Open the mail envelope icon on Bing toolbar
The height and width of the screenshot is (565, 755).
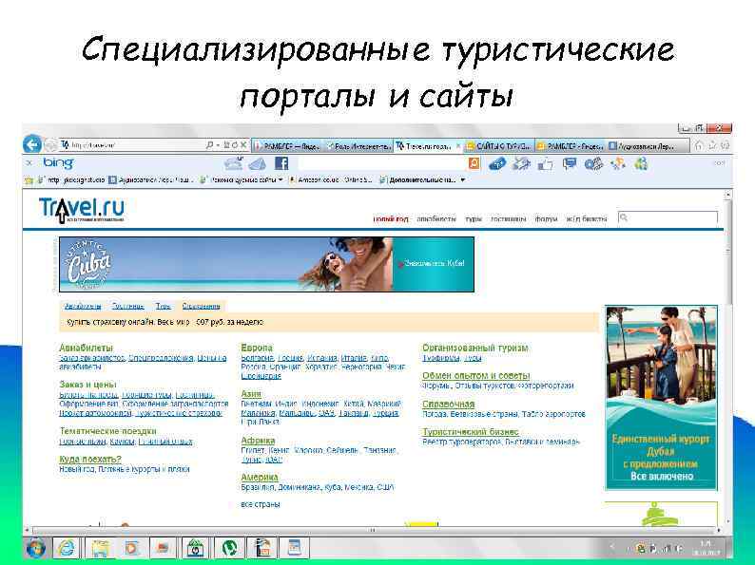click(257, 164)
